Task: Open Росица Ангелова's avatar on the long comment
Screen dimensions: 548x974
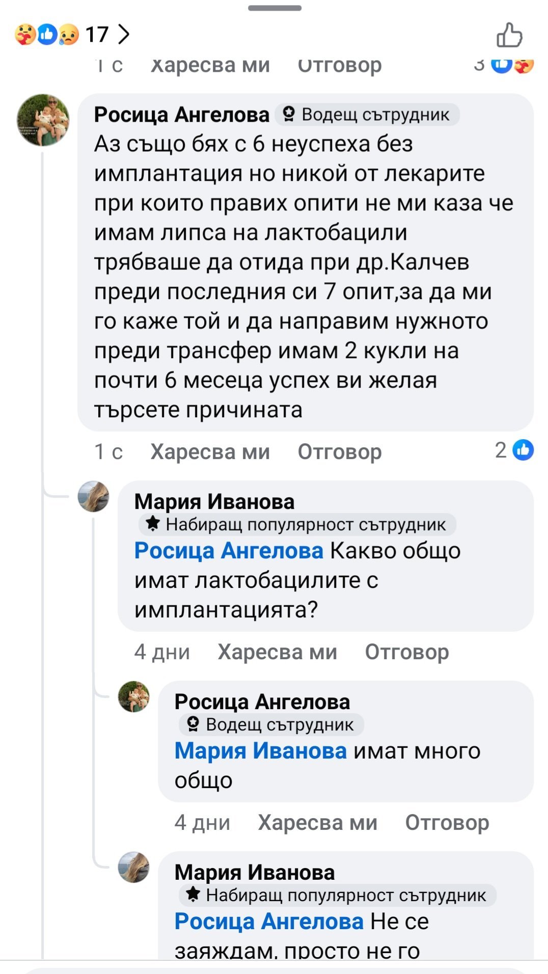Action: [x=43, y=120]
